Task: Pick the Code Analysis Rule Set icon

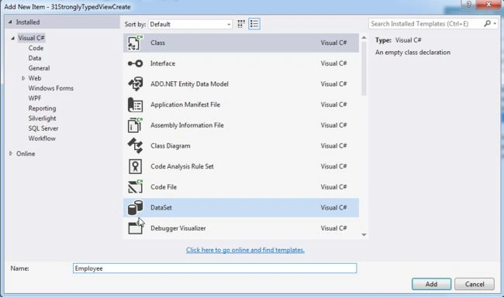Action: [135, 166]
